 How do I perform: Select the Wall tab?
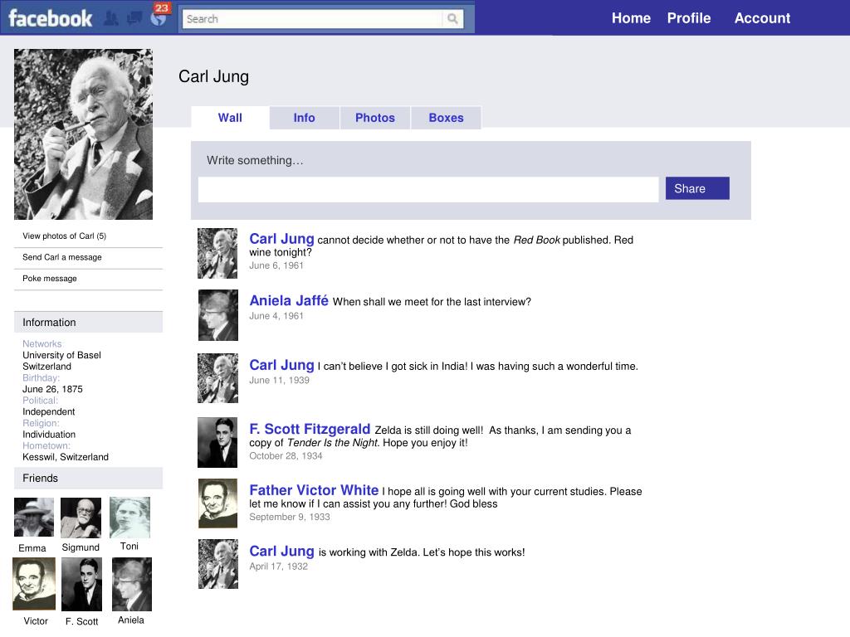pyautogui.click(x=230, y=118)
